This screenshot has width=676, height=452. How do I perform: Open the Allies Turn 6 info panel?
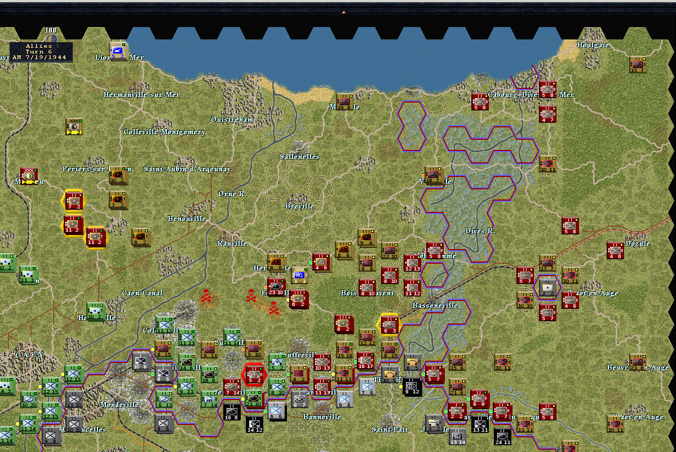41,52
